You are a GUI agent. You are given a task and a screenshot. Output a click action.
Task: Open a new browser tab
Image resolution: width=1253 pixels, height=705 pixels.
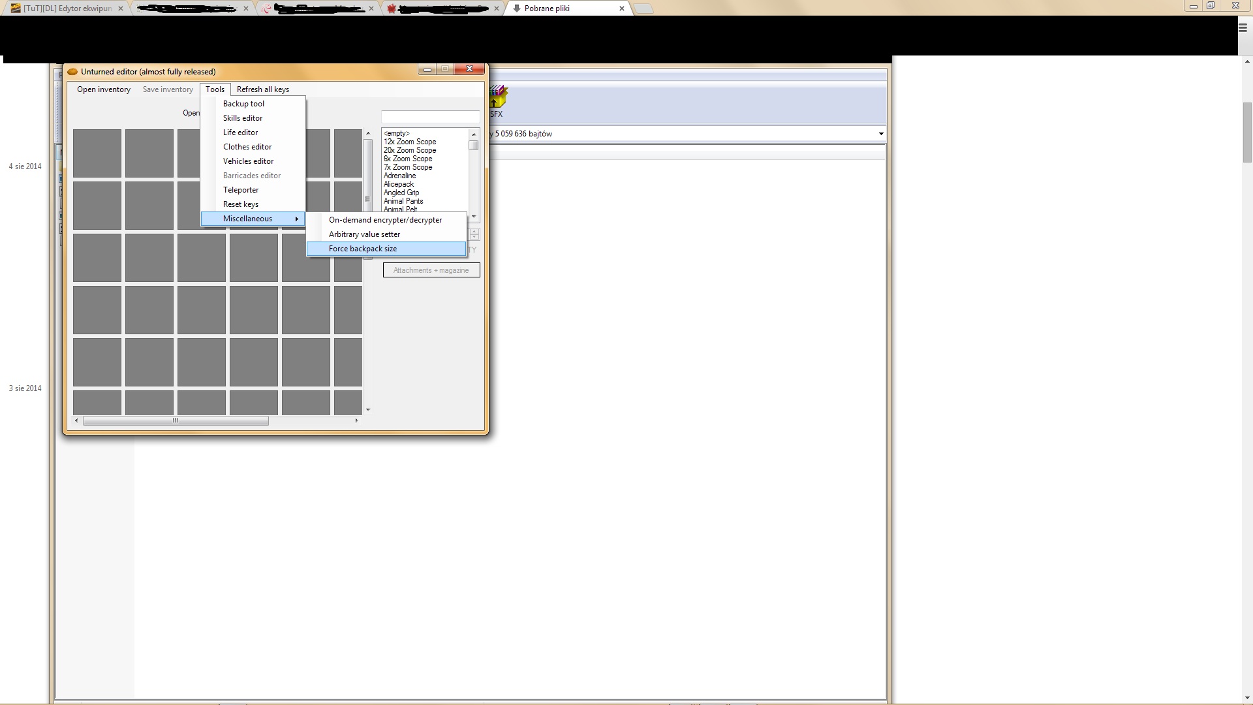coord(643,9)
